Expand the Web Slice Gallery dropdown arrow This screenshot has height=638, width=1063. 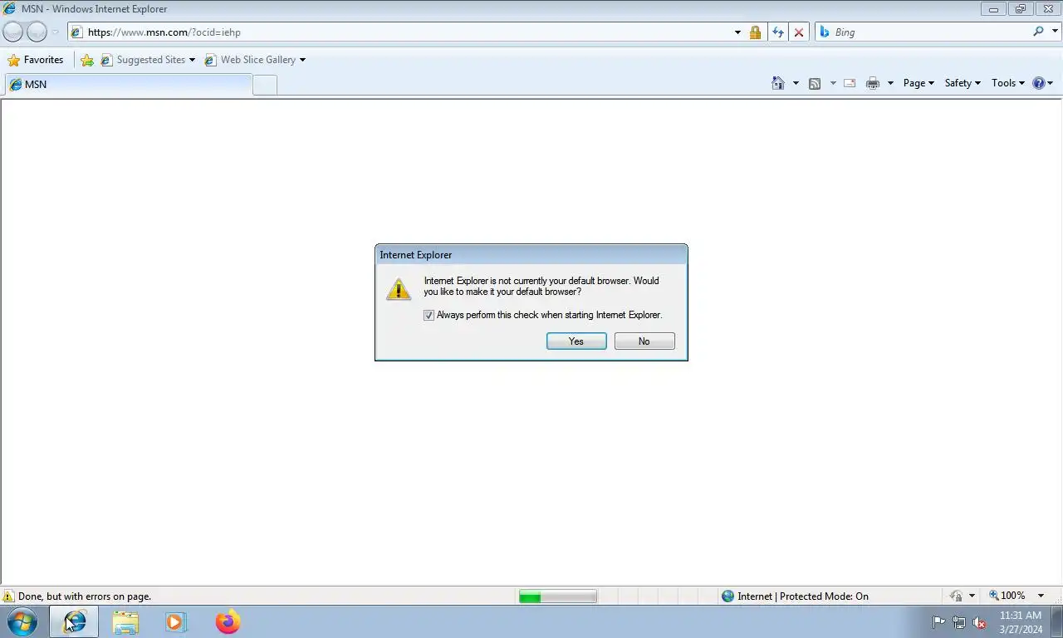(302, 60)
